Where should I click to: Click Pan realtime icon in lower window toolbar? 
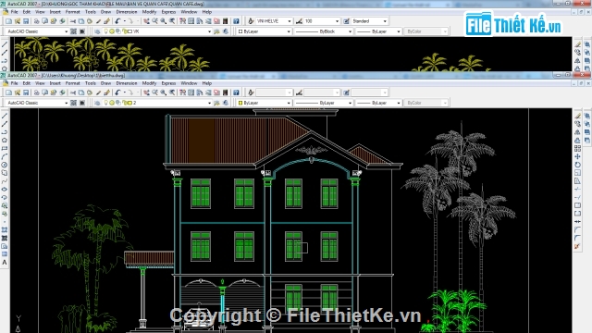146,92
